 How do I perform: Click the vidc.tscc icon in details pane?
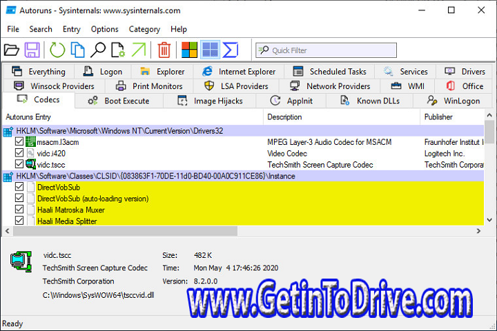[21, 261]
